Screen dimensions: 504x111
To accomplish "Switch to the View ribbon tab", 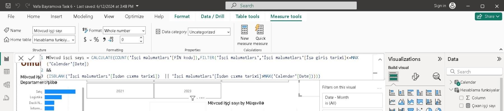I will tap(109, 16).
